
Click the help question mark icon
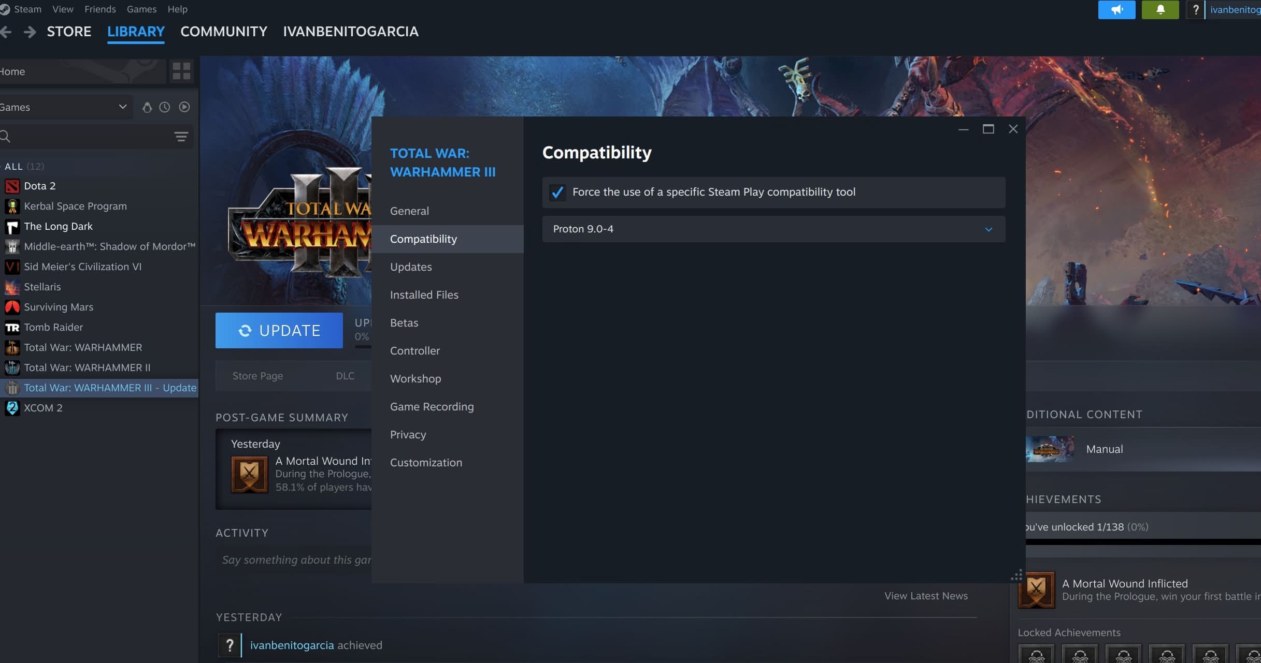point(1195,10)
